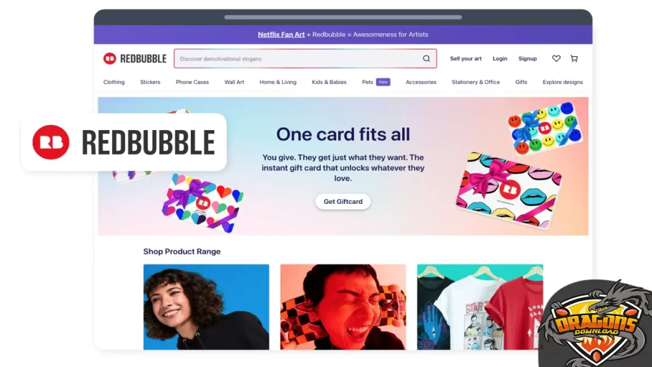Image resolution: width=652 pixels, height=367 pixels.
Task: Click the purple New badge beside Pets
Action: point(383,82)
